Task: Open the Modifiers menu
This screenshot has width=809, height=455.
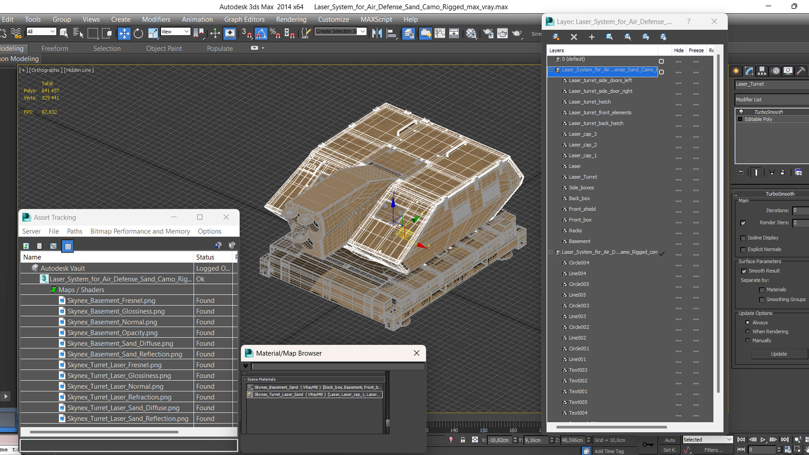Action: click(x=156, y=19)
